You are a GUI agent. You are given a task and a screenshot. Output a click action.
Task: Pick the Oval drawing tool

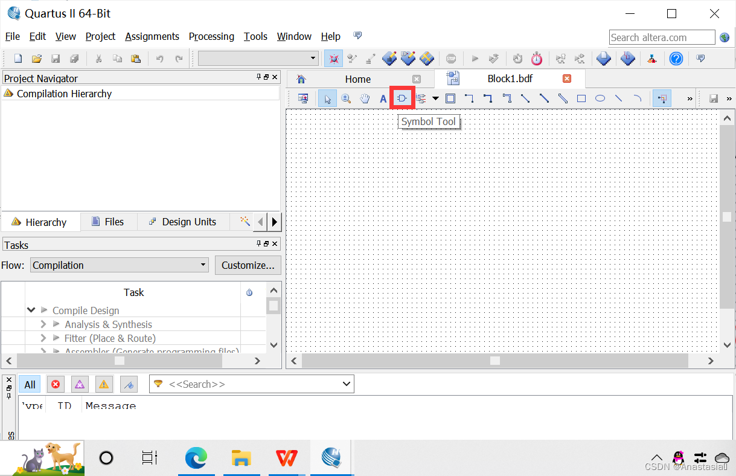click(x=600, y=98)
